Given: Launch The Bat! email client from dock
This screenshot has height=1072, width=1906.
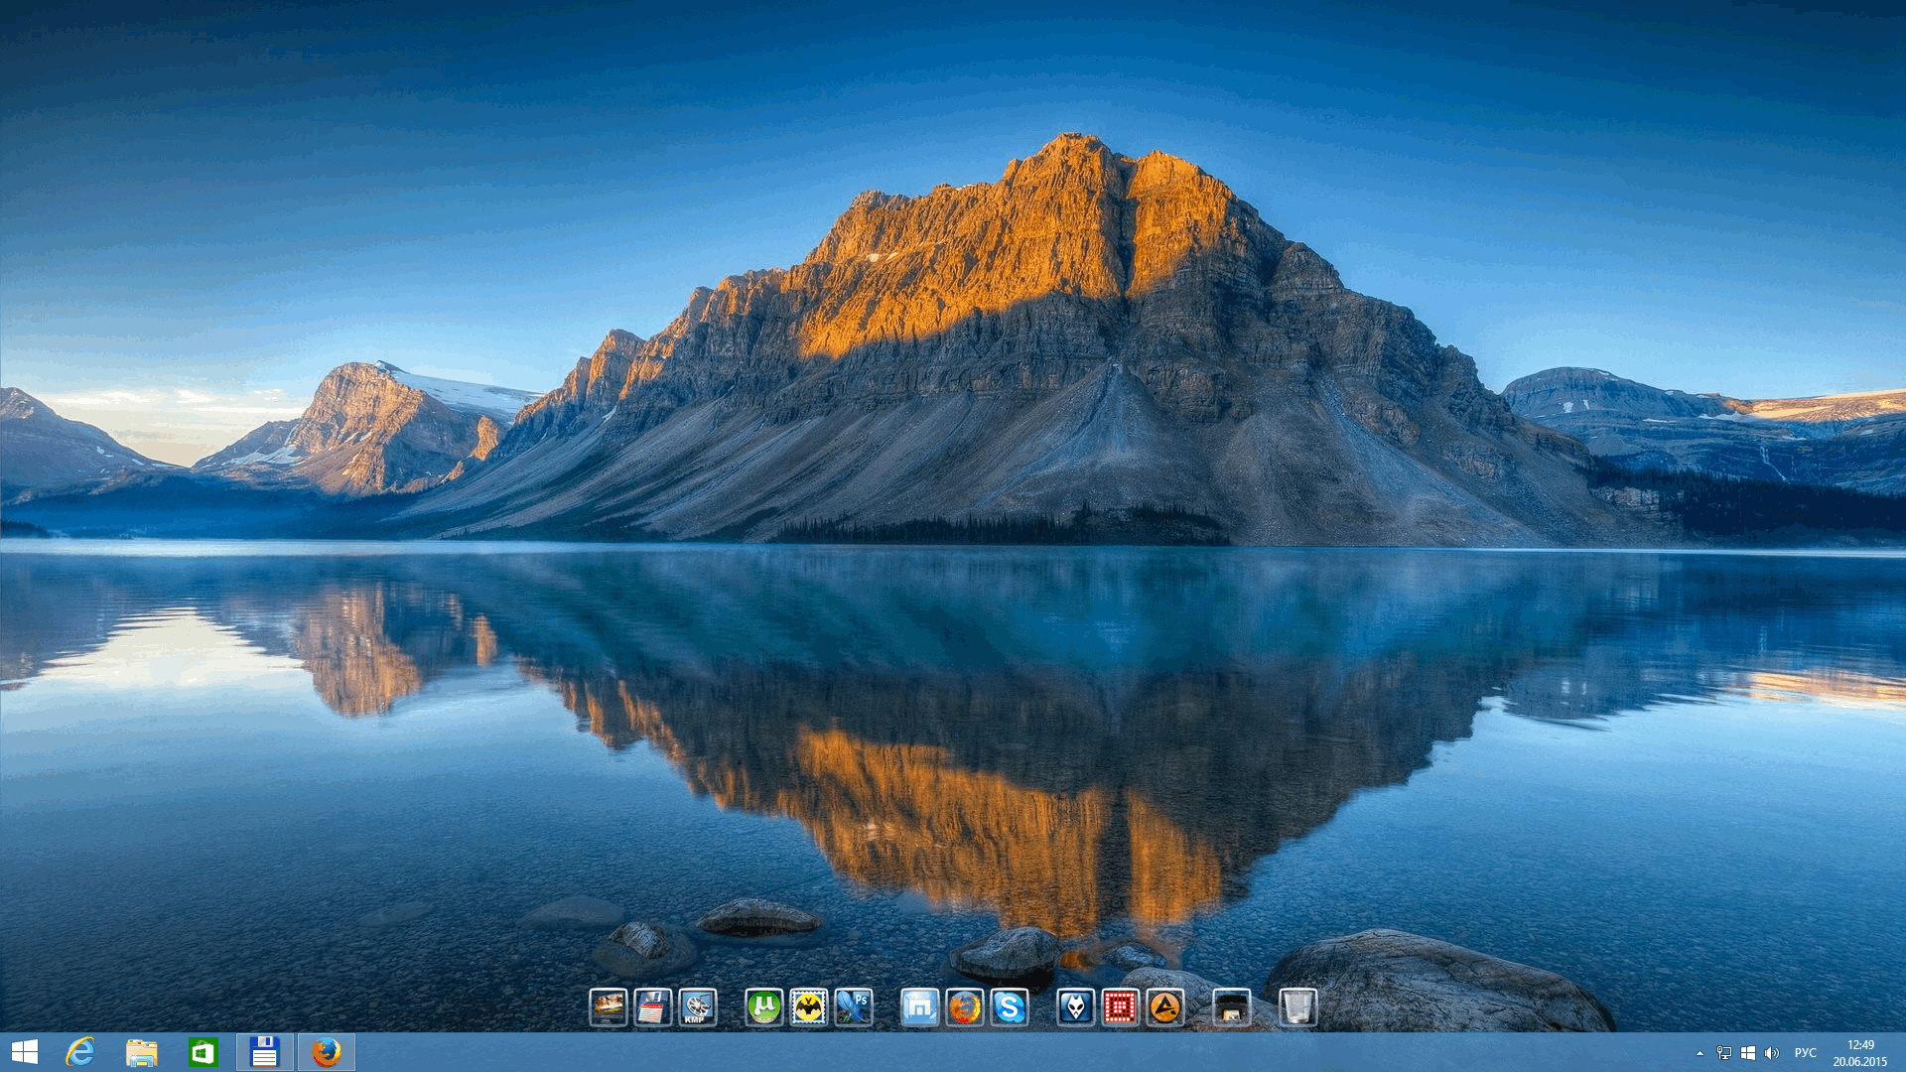Looking at the screenshot, I should click(809, 1007).
